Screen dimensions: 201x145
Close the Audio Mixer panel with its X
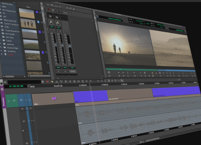point(42,8)
